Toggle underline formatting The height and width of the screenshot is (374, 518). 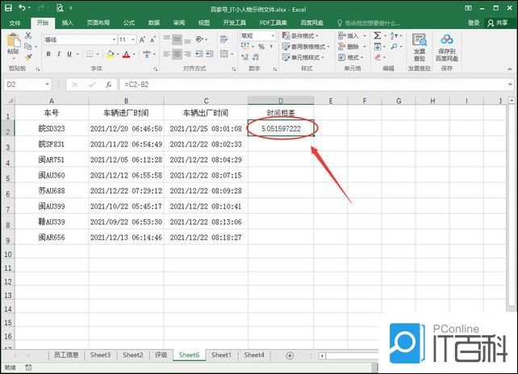[x=70, y=54]
